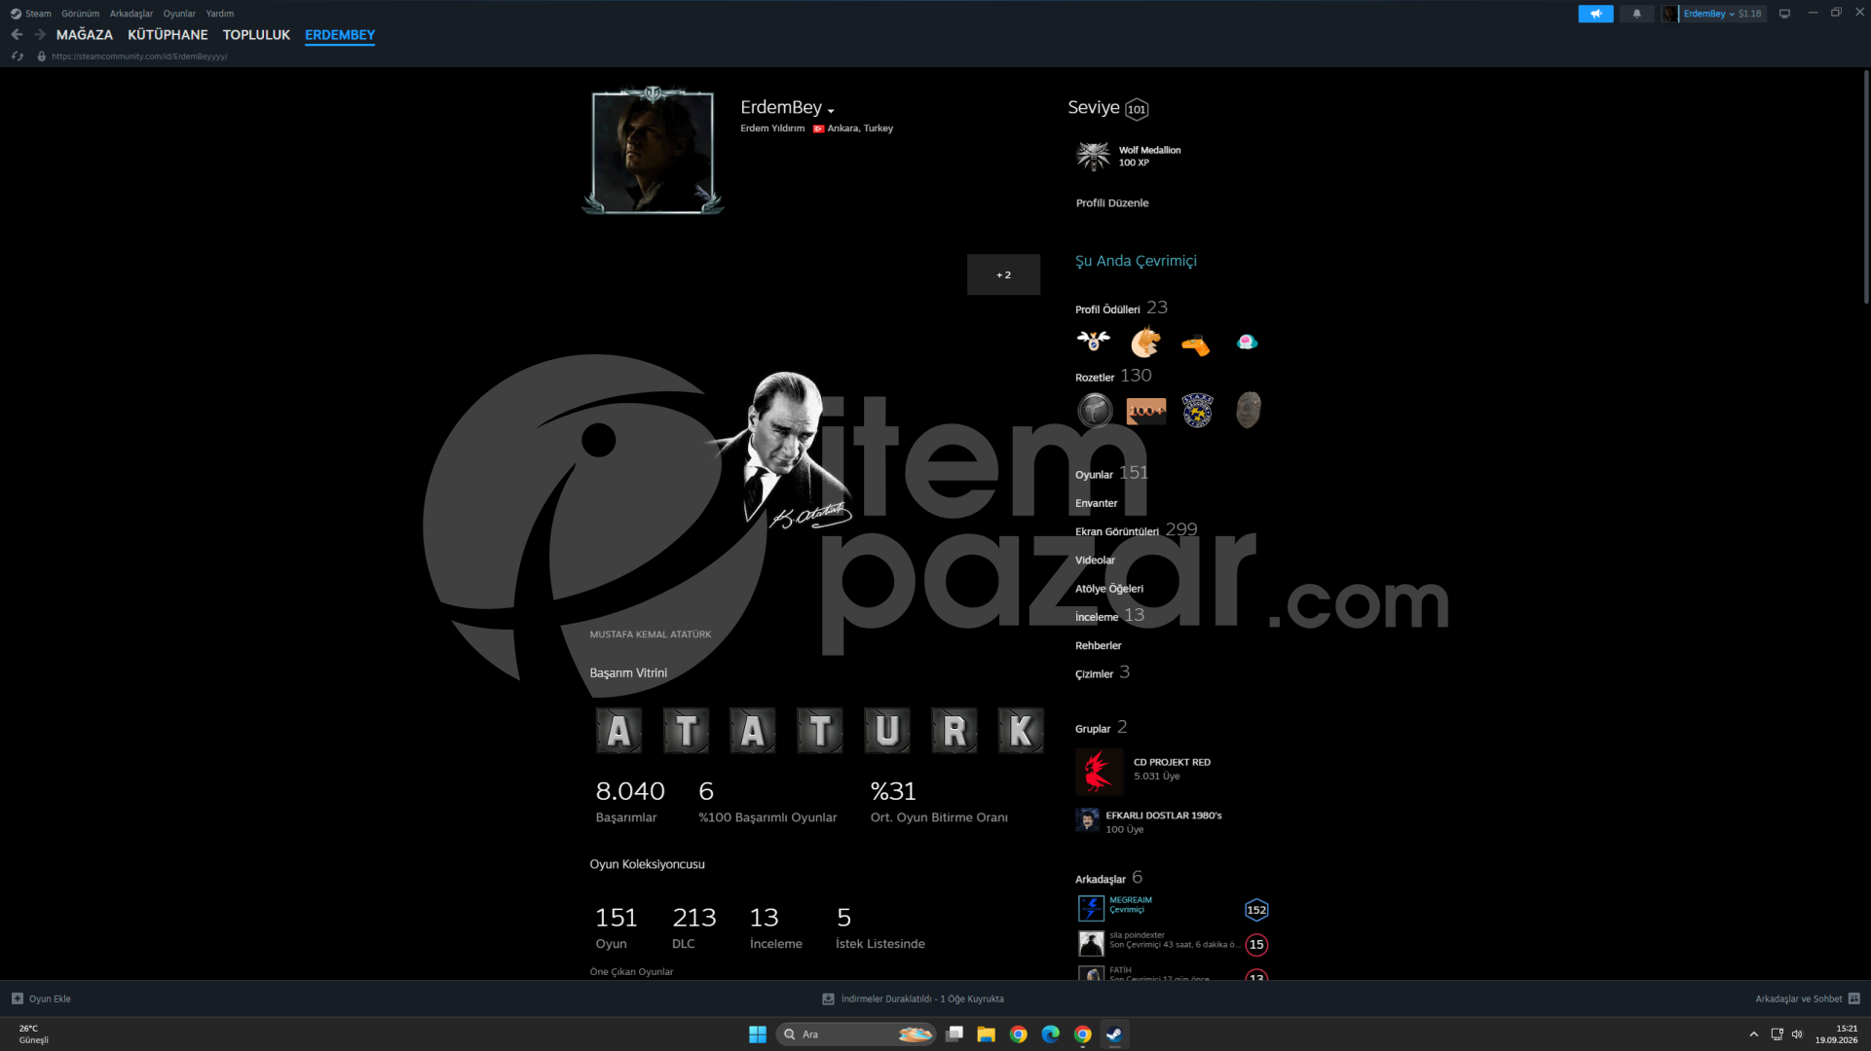Open the Wolf Medallion badge icon
The image size is (1871, 1051).
pos(1093,156)
